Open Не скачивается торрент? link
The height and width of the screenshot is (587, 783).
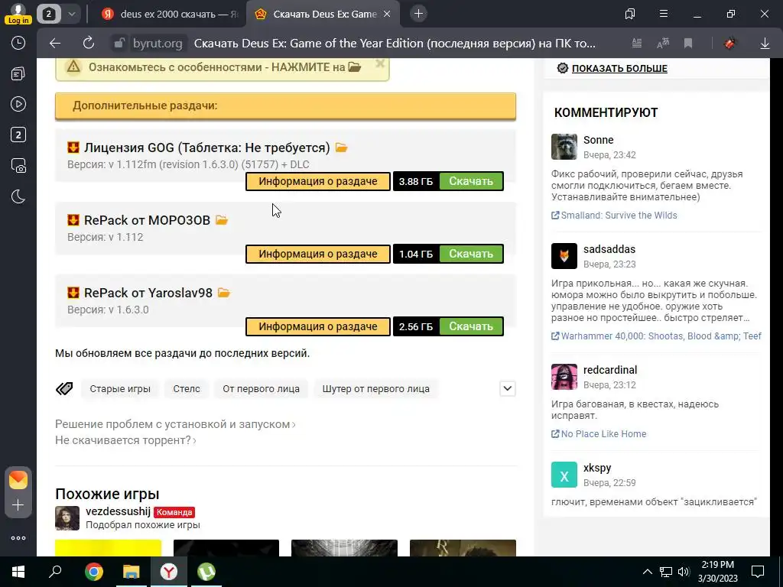point(125,440)
